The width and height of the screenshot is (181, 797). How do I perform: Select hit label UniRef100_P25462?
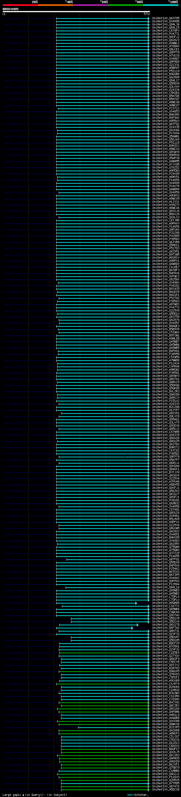(165, 569)
